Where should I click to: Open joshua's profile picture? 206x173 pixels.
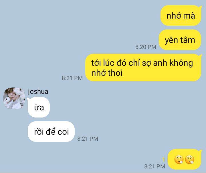pyautogui.click(x=14, y=98)
